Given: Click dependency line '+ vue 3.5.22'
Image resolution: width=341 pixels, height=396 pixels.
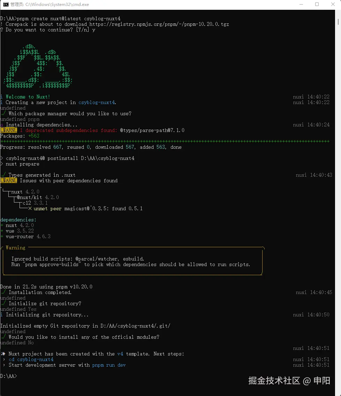Looking at the screenshot, I should (x=17, y=231).
